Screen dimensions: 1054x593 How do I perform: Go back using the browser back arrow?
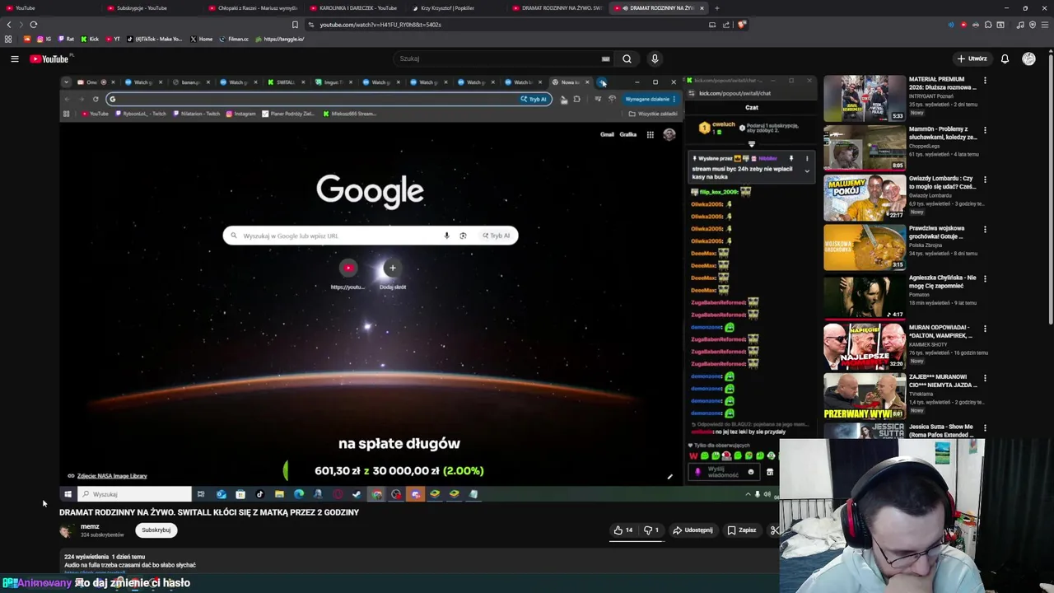pyautogui.click(x=9, y=25)
